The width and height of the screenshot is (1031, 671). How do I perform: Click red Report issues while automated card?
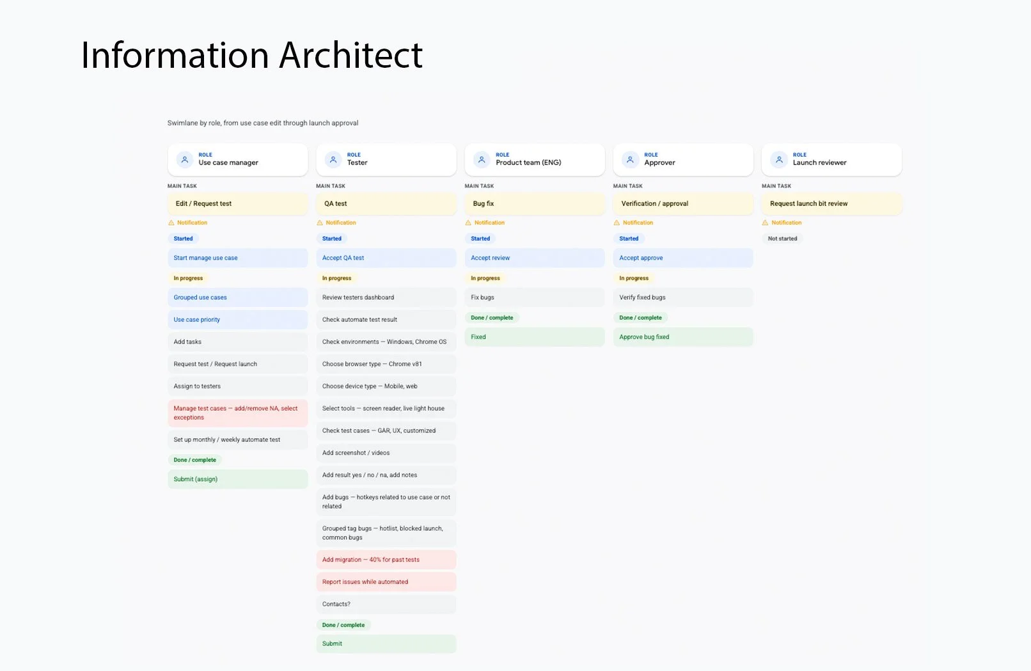click(x=386, y=582)
